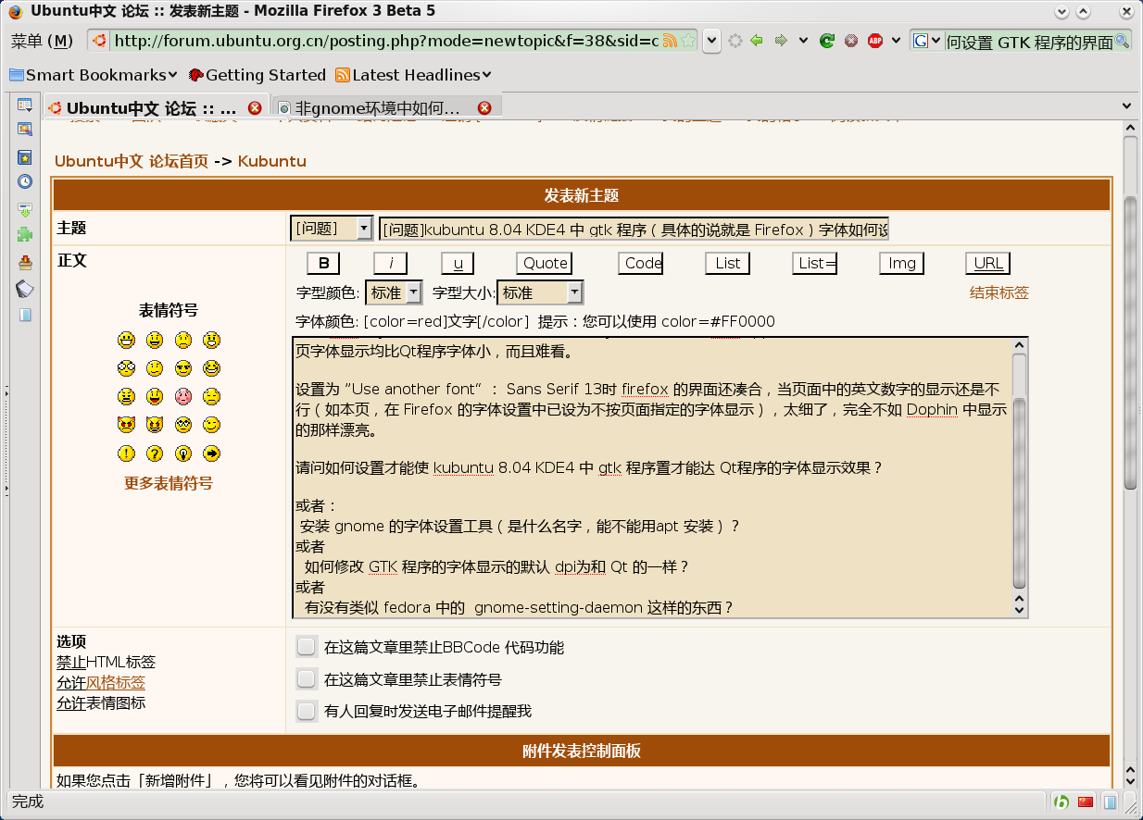Close the '非gnome环境中如何' tab
The image size is (1143, 820).
484,107
